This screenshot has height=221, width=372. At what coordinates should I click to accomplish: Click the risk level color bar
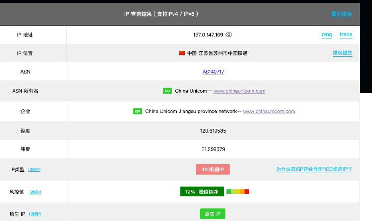[238, 192]
